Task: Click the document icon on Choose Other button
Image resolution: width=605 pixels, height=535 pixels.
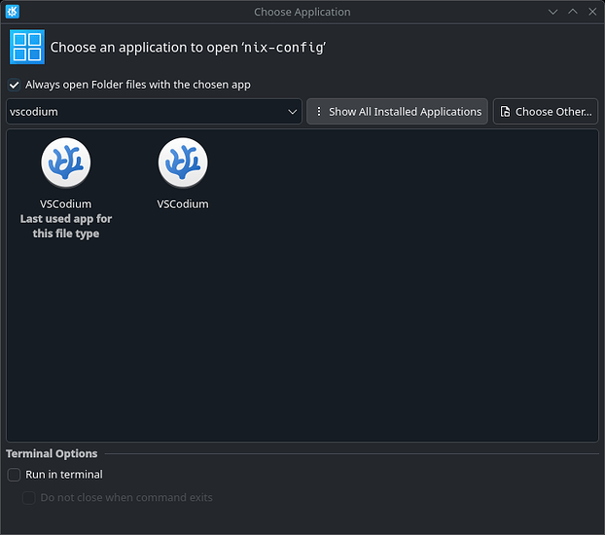Action: click(x=505, y=112)
